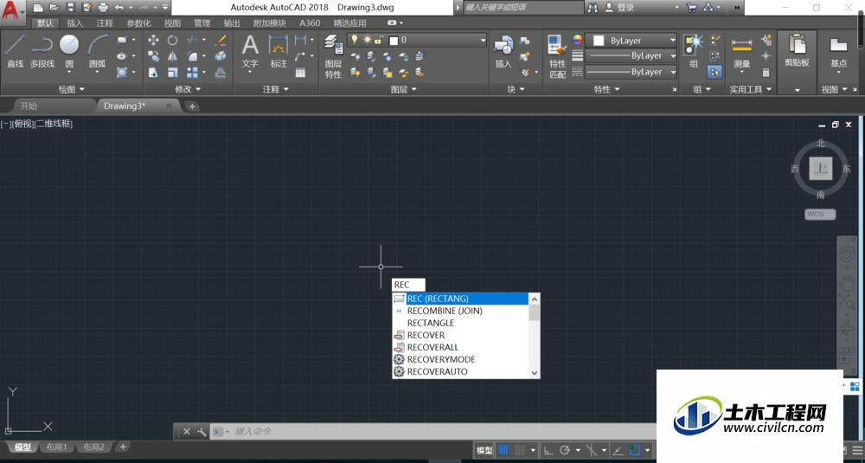865x463 pixels.
Task: Insert a table from Annotation panel
Action: 300,73
